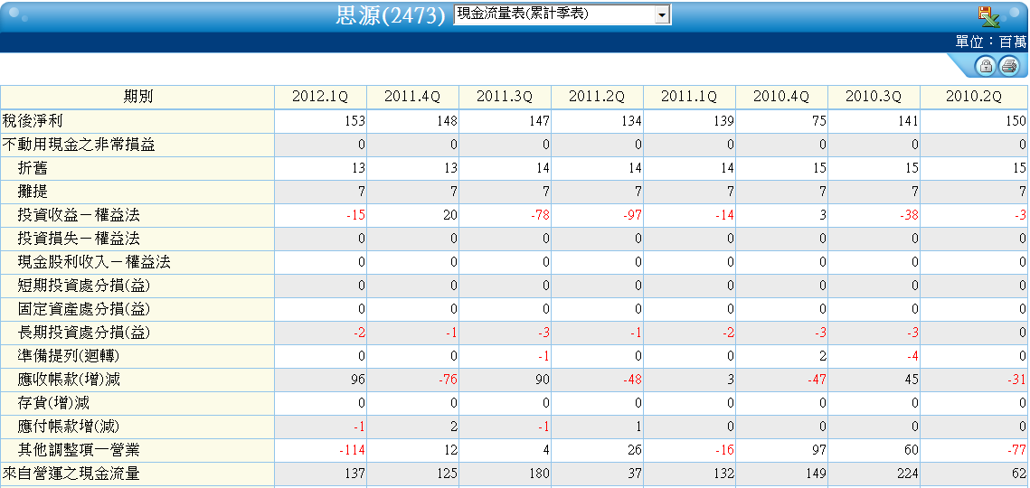The height and width of the screenshot is (488, 1030).
Task: Click the 思源(2473) title
Action: (390, 15)
